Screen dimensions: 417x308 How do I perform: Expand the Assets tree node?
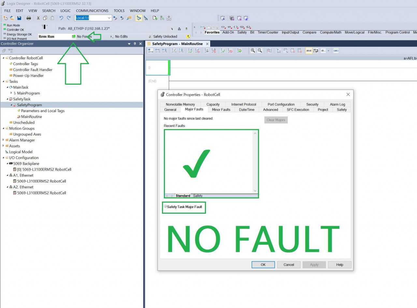coord(3,146)
